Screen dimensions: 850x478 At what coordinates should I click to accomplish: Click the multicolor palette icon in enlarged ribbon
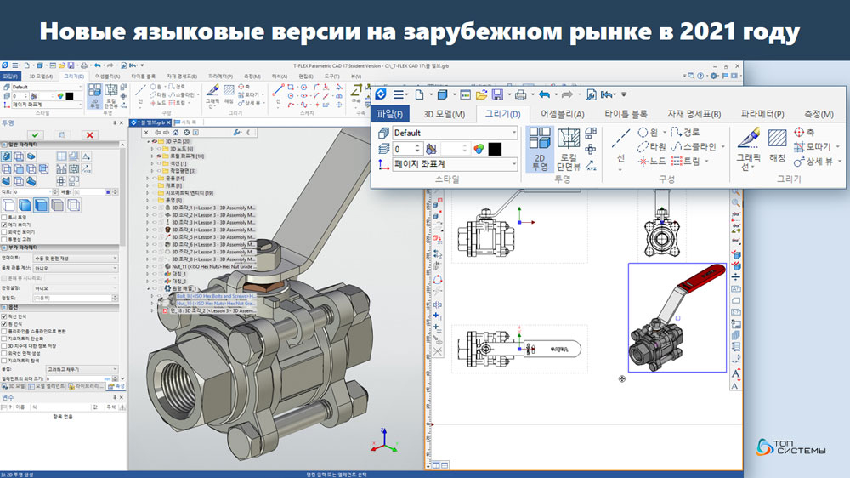click(x=478, y=149)
